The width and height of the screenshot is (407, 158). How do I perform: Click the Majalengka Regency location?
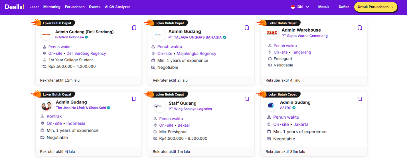pos(197,54)
